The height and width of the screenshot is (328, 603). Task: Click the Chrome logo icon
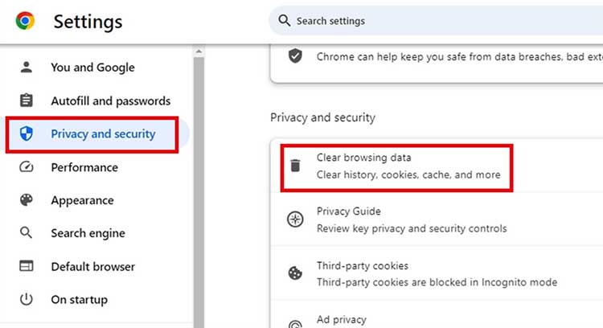[25, 21]
